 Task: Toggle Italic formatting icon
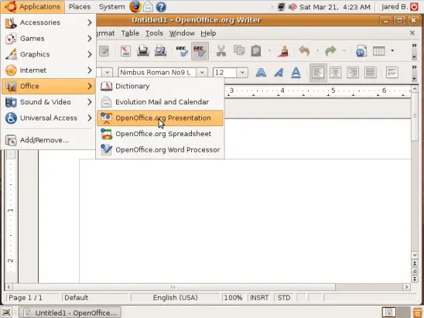pos(279,73)
